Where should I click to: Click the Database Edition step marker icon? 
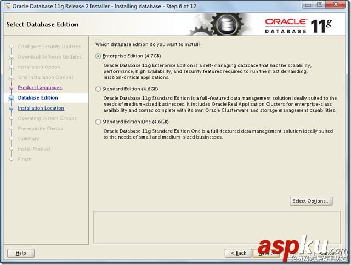(x=11, y=98)
